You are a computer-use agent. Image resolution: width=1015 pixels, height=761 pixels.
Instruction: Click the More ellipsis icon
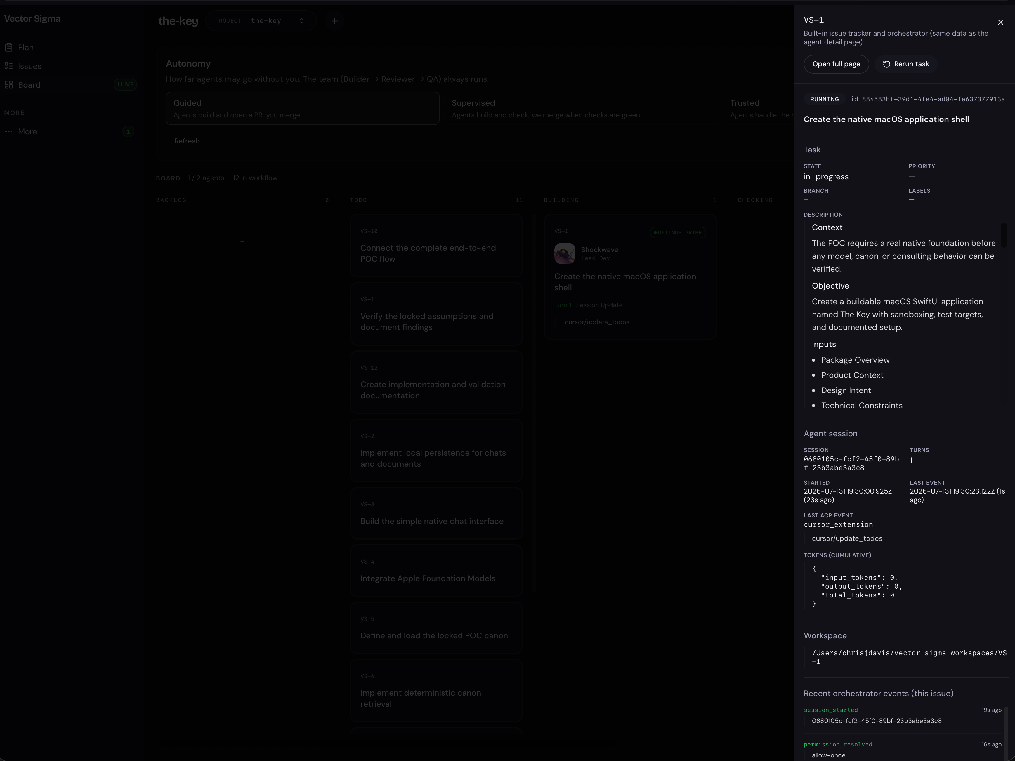tap(9, 132)
